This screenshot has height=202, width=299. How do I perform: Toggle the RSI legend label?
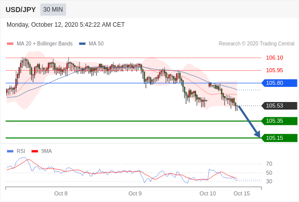click(x=21, y=151)
